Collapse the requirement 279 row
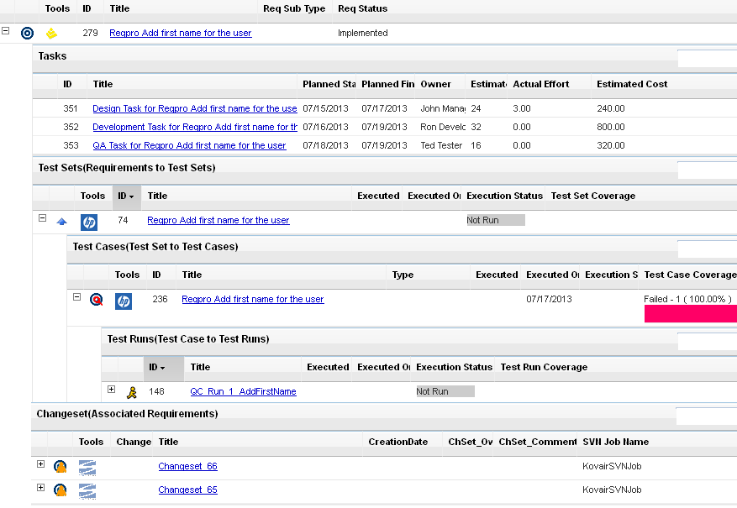The height and width of the screenshot is (508, 737). click(6, 31)
